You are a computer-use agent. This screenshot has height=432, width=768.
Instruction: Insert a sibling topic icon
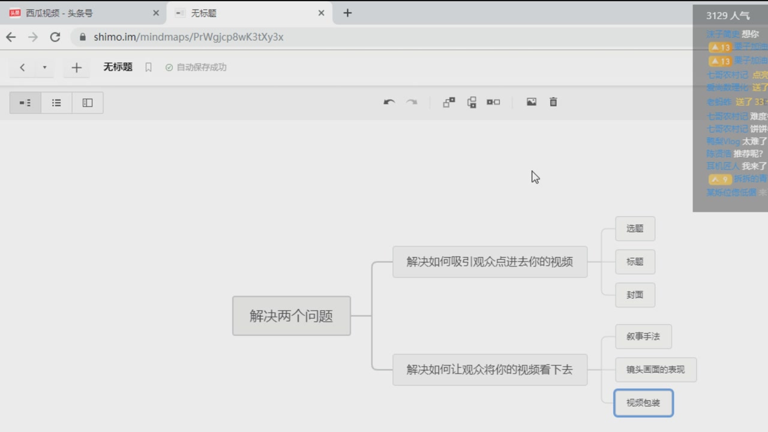coord(472,102)
